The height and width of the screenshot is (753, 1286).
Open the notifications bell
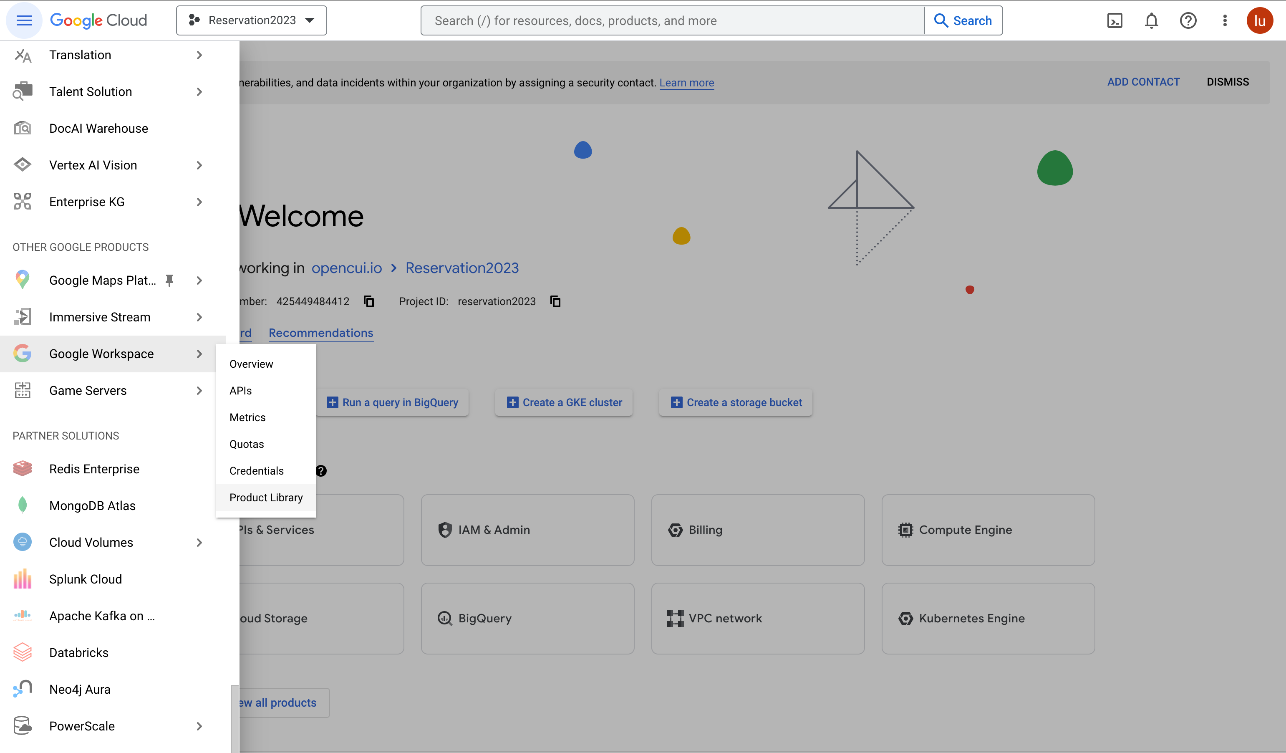tap(1151, 20)
